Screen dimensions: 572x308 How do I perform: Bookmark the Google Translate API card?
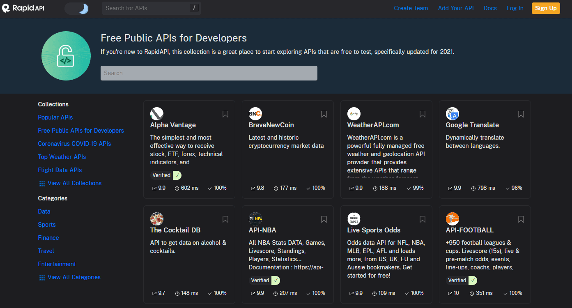point(521,114)
